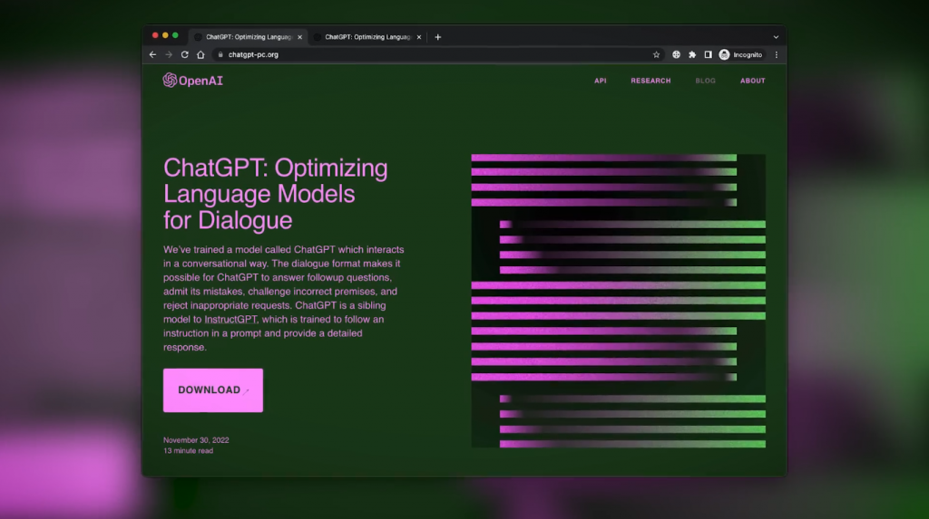Click the red close window button
929x519 pixels.
[155, 35]
